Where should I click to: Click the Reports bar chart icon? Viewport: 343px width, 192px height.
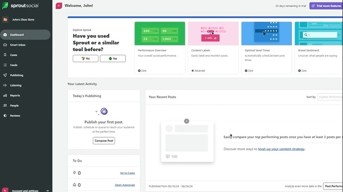5,95
